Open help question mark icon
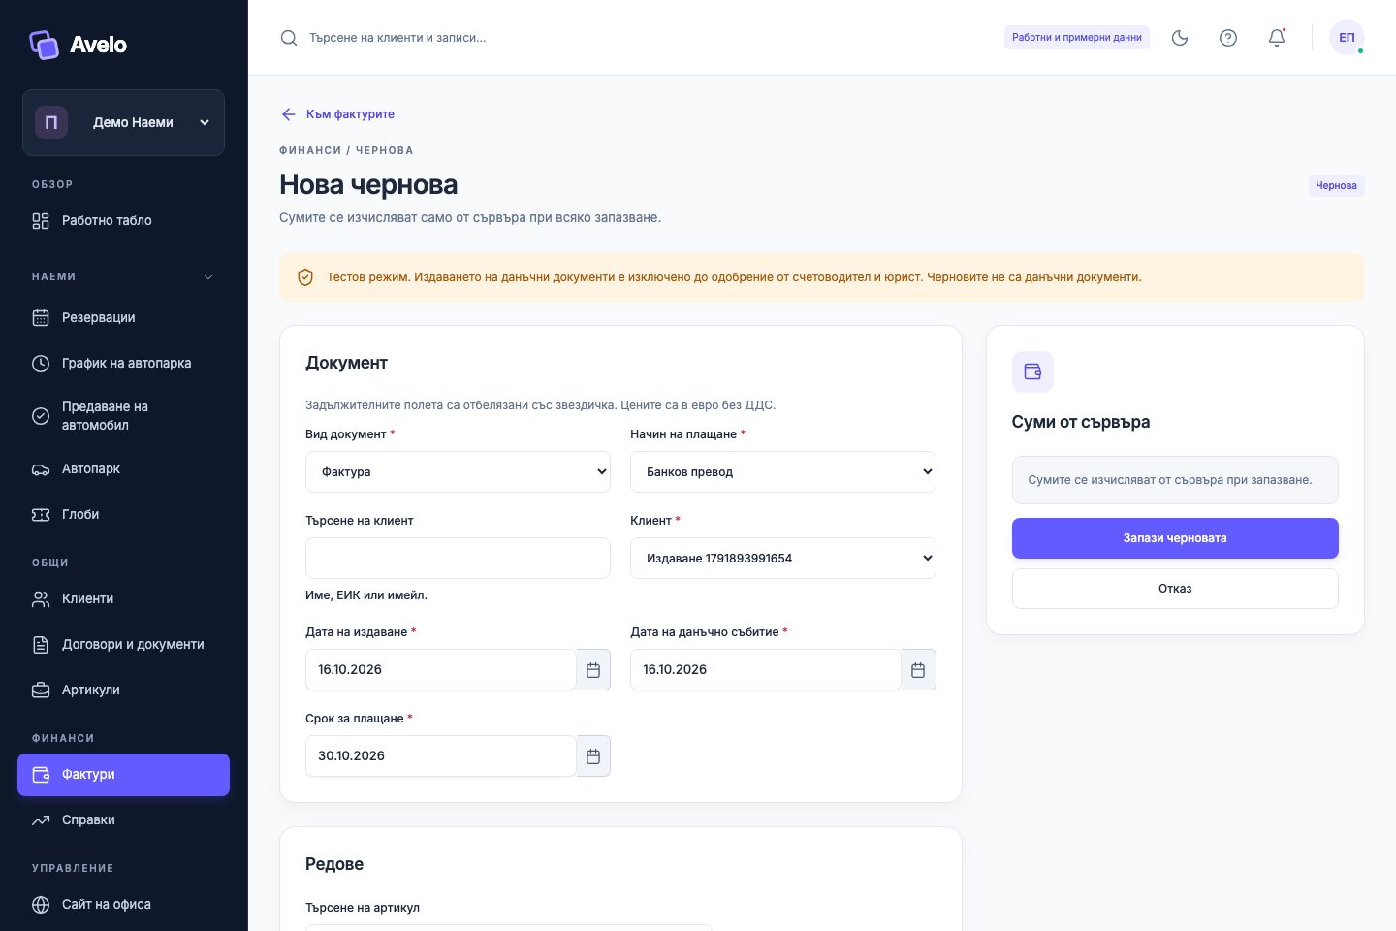The image size is (1396, 931). (x=1228, y=38)
